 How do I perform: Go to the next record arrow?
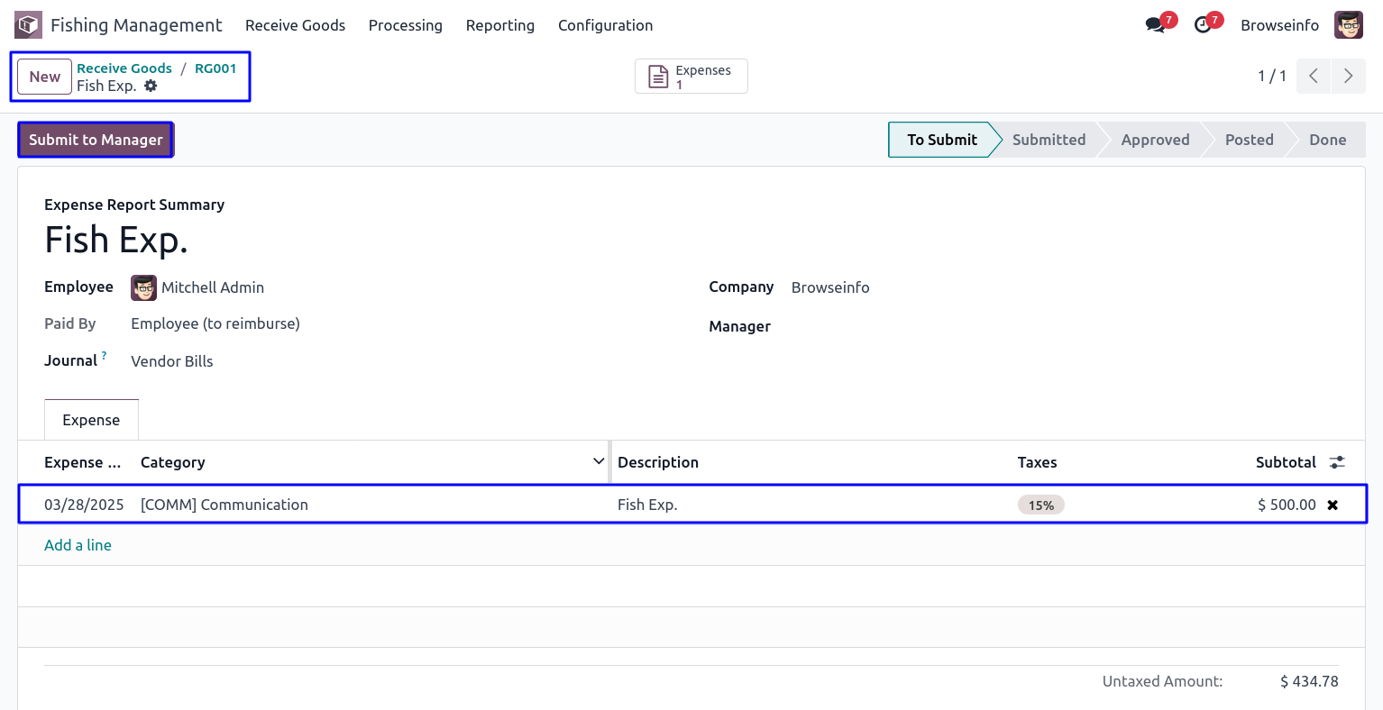click(x=1348, y=77)
